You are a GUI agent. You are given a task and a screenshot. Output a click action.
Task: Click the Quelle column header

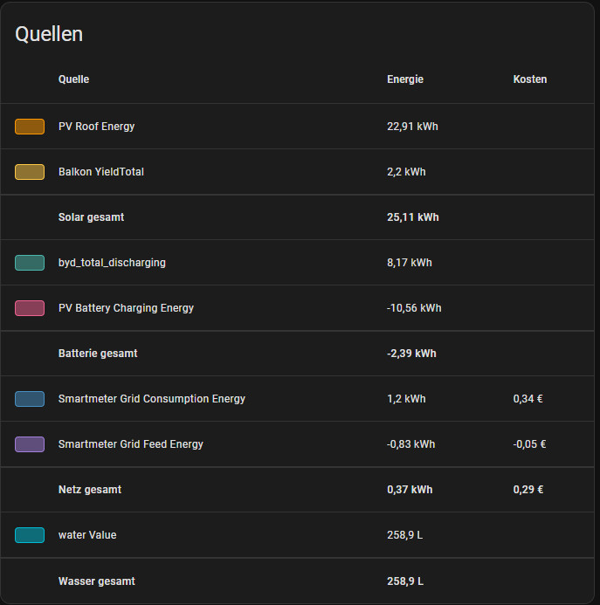[73, 79]
